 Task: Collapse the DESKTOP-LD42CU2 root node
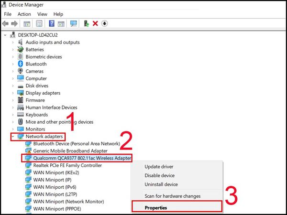[x=5, y=35]
